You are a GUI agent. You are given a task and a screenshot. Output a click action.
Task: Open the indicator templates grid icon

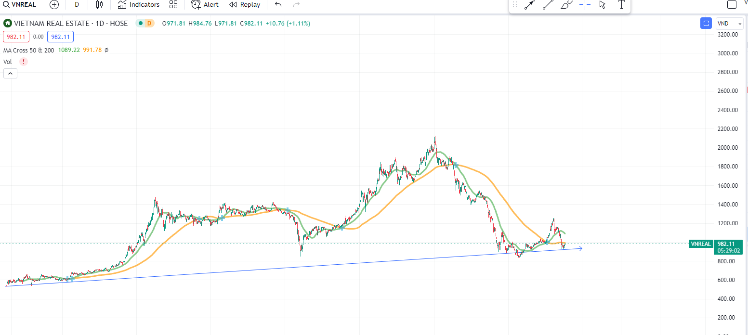(x=174, y=5)
